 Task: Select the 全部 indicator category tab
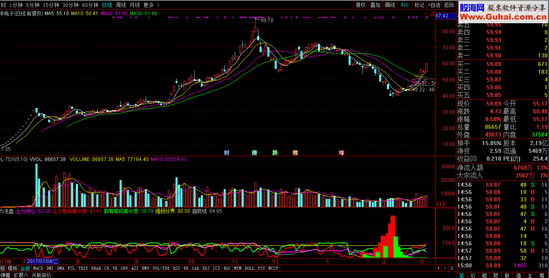click(x=25, y=268)
